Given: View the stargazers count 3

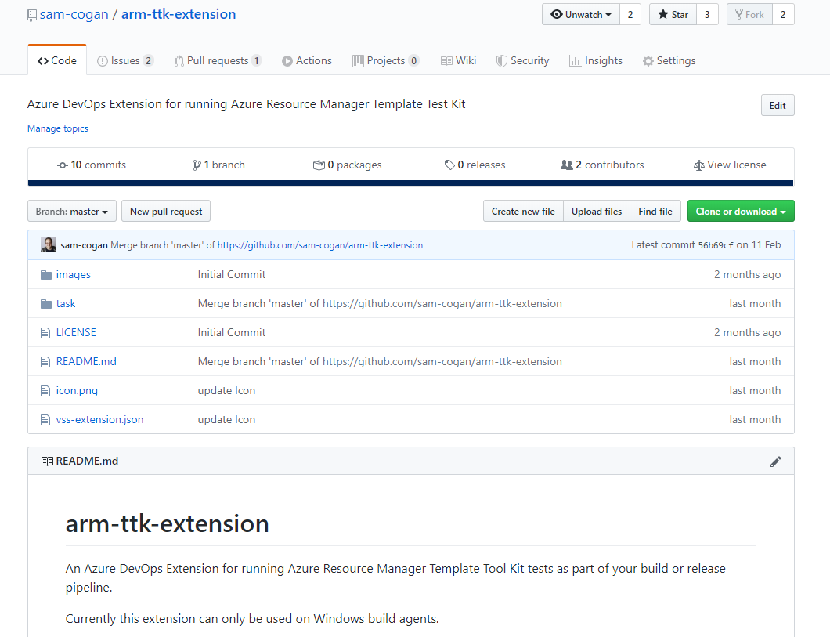Looking at the screenshot, I should 707,15.
